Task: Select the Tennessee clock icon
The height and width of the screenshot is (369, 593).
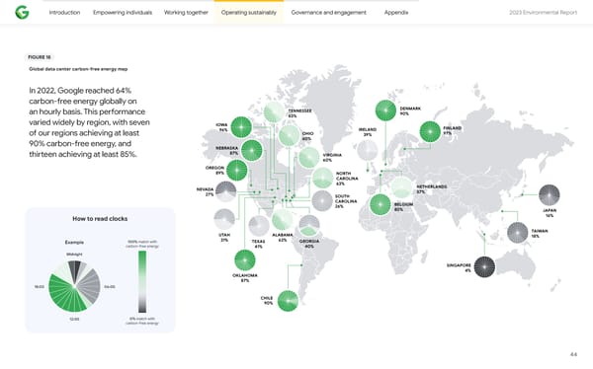Action: (274, 112)
